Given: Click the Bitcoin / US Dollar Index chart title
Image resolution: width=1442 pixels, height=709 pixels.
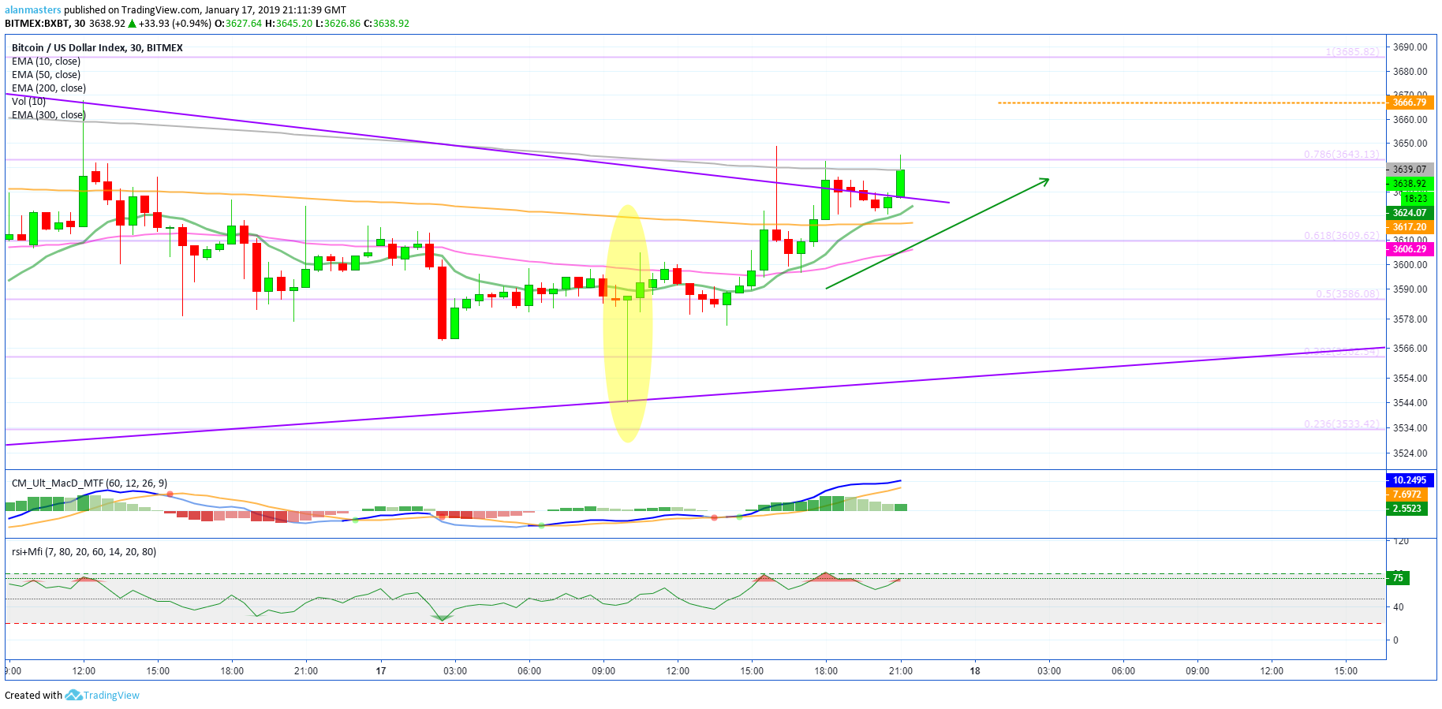Looking at the screenshot, I should [97, 48].
